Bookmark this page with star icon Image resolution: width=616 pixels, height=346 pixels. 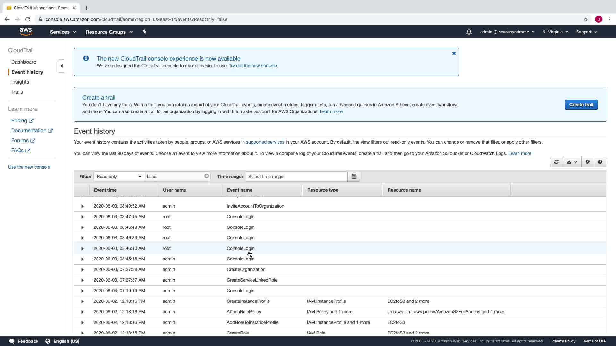pyautogui.click(x=586, y=19)
